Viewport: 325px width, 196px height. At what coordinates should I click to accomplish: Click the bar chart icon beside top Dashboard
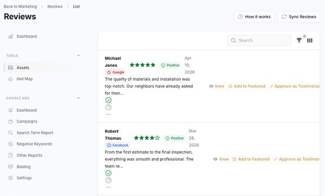(11, 36)
